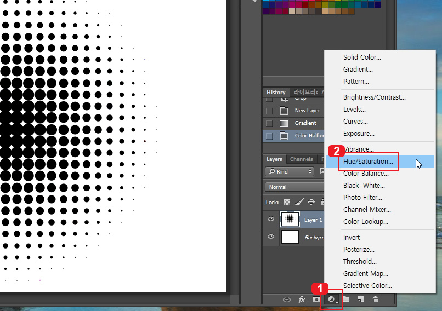The width and height of the screenshot is (442, 311).
Task: Select Channel Mixer... adjustment
Action: (x=367, y=210)
